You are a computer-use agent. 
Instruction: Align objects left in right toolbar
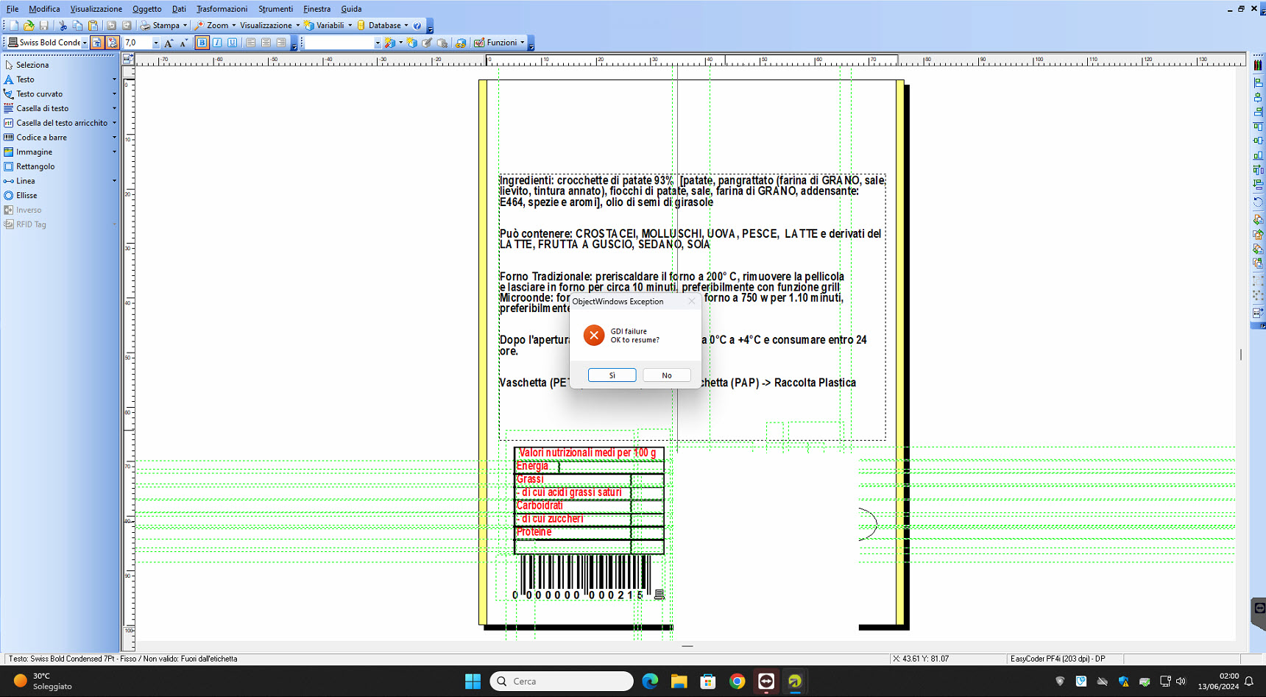(x=1258, y=82)
